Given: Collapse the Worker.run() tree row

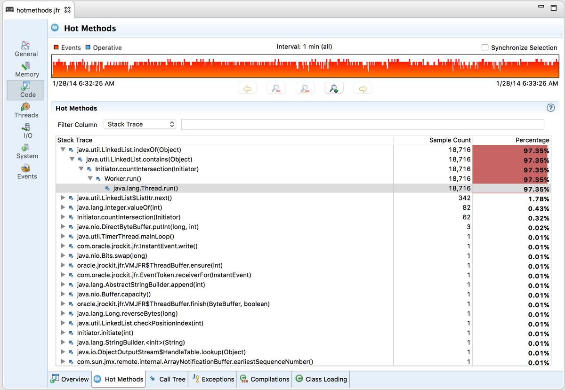Looking at the screenshot, I should click(90, 178).
